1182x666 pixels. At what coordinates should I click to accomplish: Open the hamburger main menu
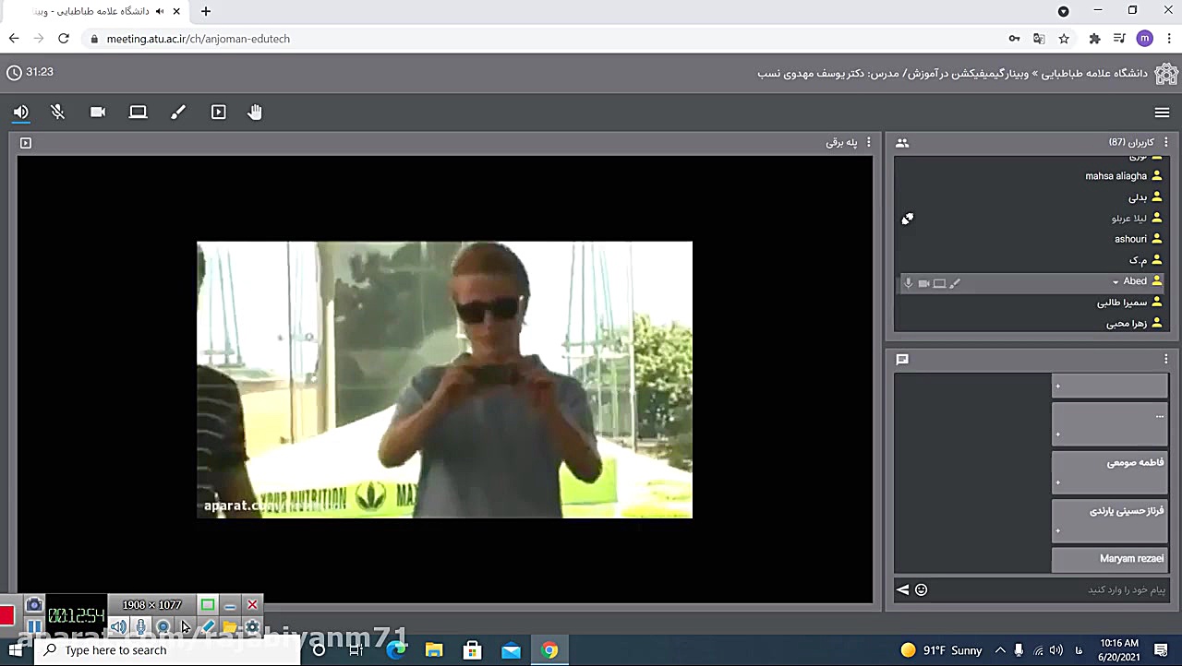[1162, 113]
